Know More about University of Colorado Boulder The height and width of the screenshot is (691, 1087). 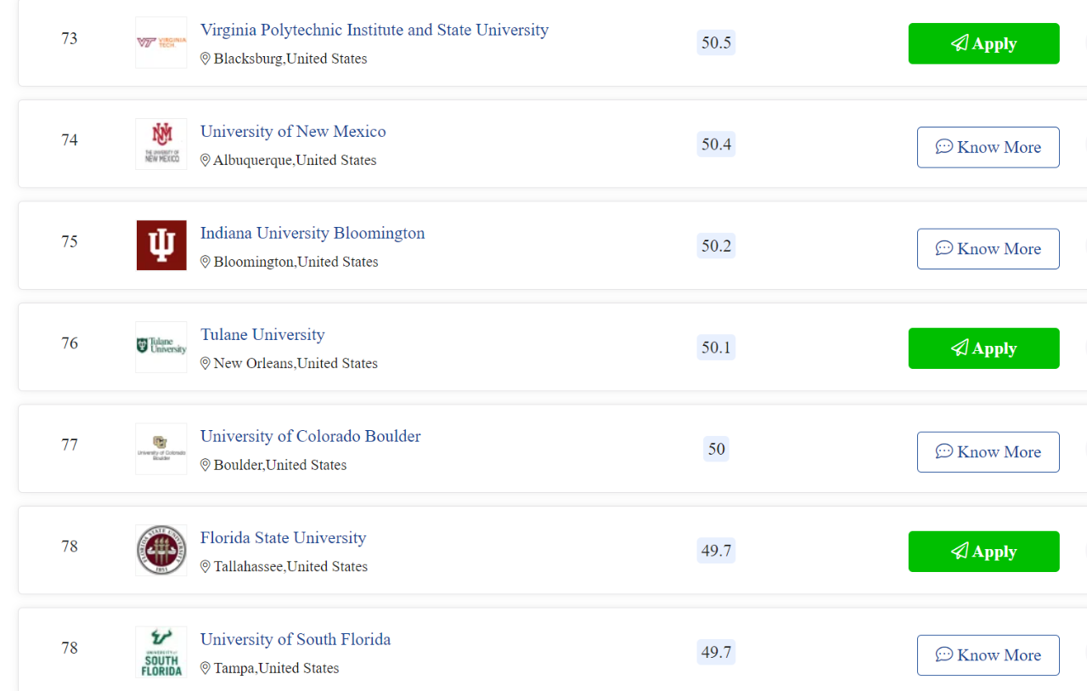[988, 452]
